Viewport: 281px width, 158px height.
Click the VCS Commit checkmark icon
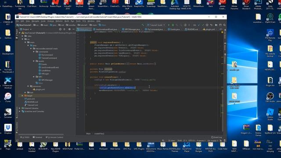coord(203,25)
